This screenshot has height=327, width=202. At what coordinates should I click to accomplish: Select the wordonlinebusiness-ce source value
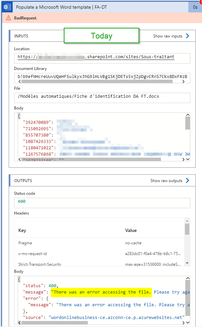(x=117, y=317)
